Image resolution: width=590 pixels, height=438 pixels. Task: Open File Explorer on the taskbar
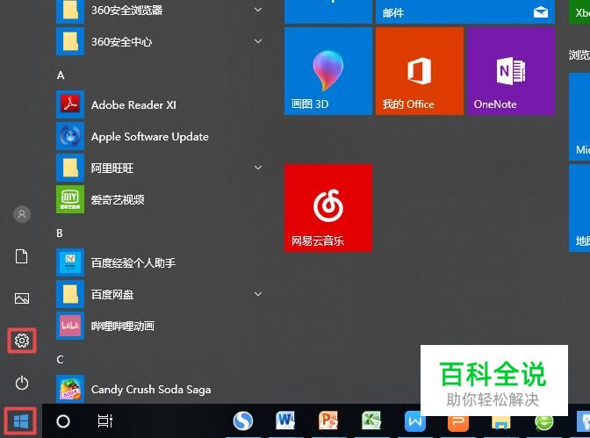(500, 424)
